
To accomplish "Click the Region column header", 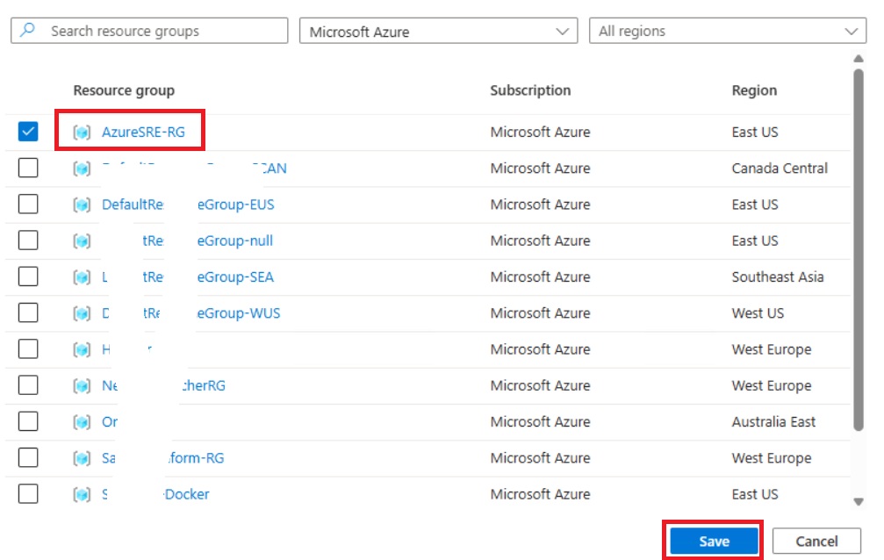I will click(x=754, y=90).
